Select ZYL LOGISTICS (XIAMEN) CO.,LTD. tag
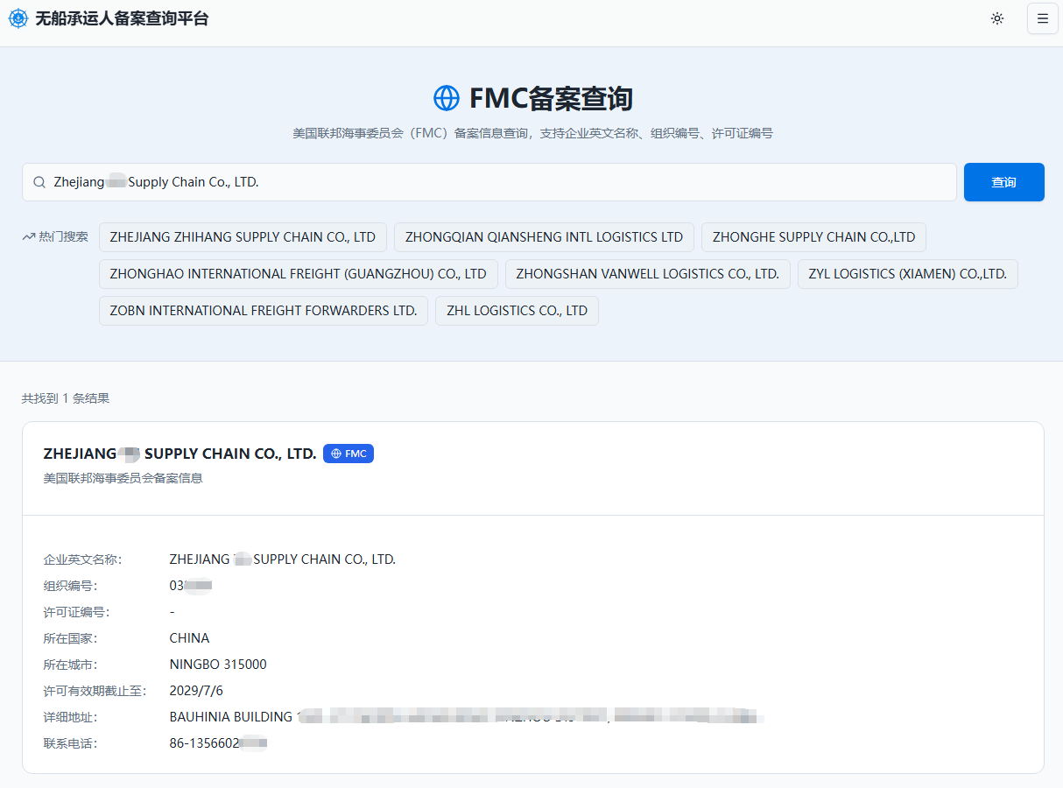1063x788 pixels. (x=908, y=274)
